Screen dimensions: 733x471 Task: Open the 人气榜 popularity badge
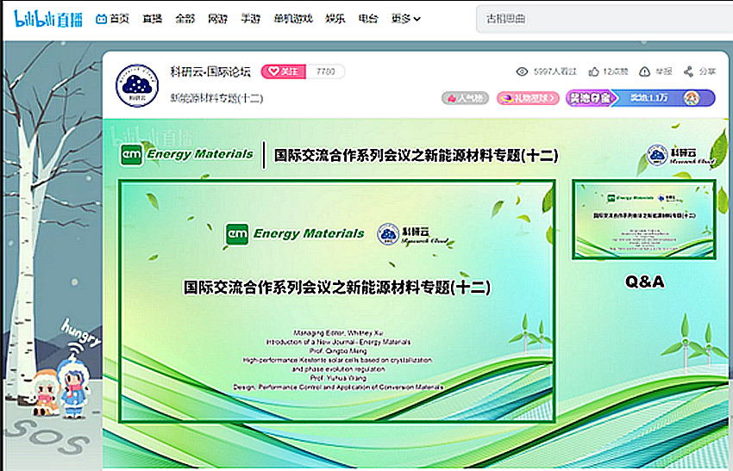point(465,98)
